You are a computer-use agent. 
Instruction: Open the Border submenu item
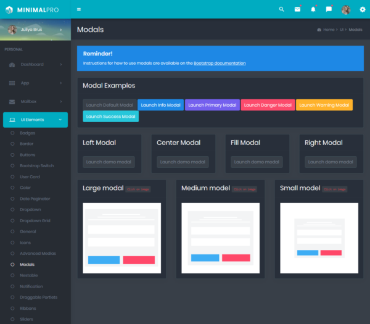tap(27, 144)
